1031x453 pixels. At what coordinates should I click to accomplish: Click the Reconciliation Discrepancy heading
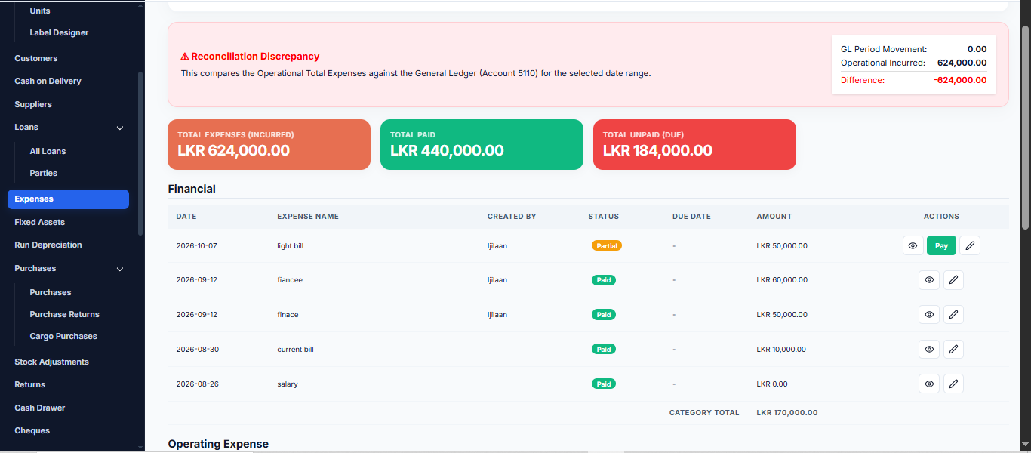[x=250, y=57]
